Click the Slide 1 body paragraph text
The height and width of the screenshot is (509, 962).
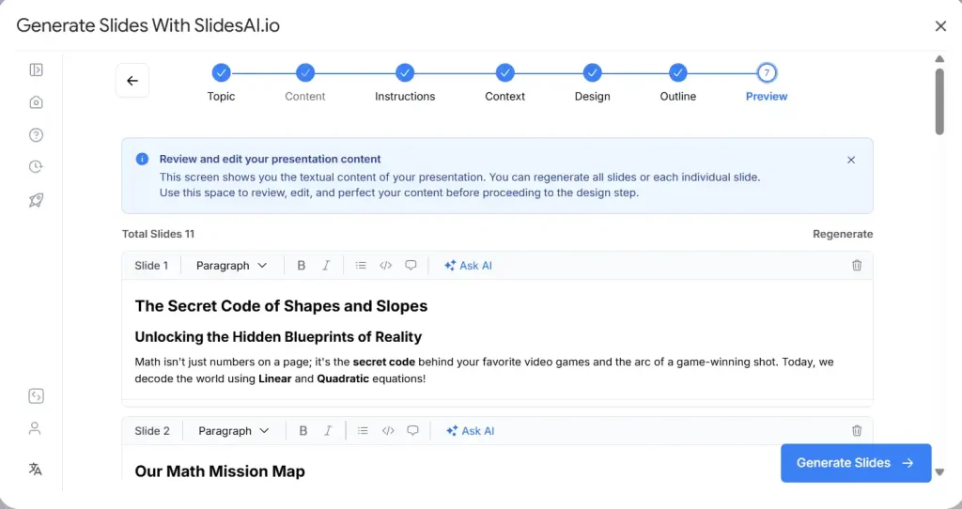tap(484, 370)
